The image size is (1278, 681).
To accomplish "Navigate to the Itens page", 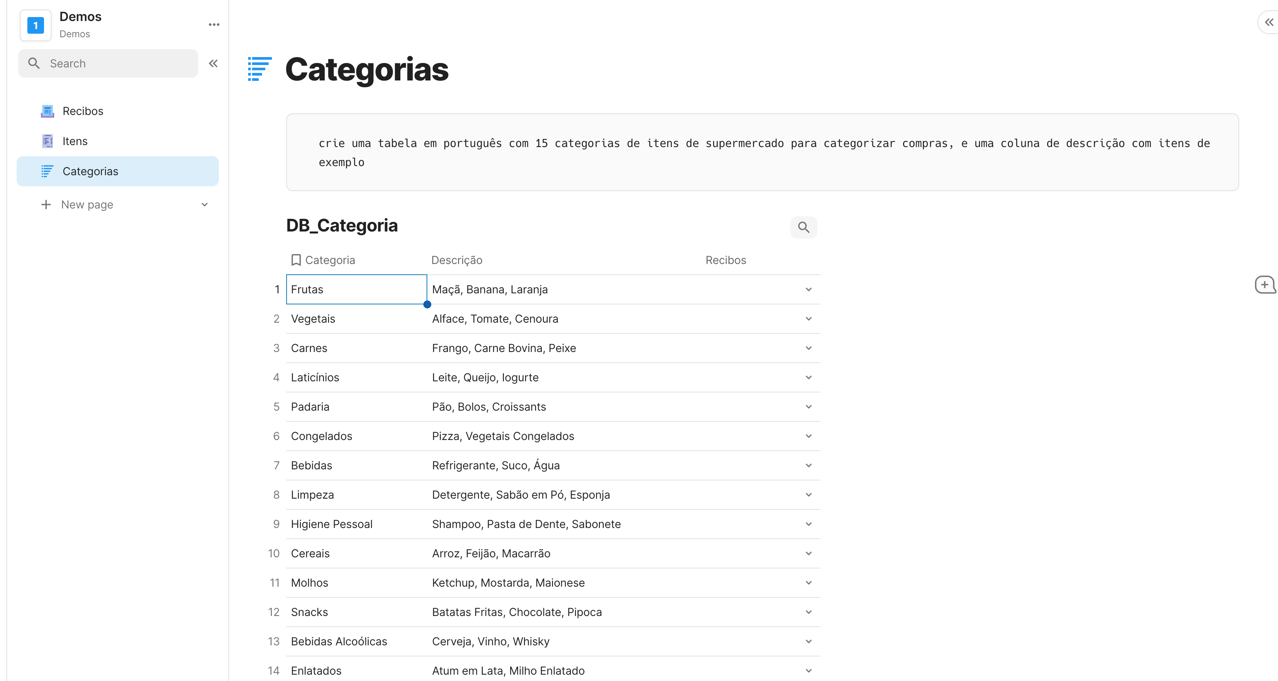I will coord(75,142).
